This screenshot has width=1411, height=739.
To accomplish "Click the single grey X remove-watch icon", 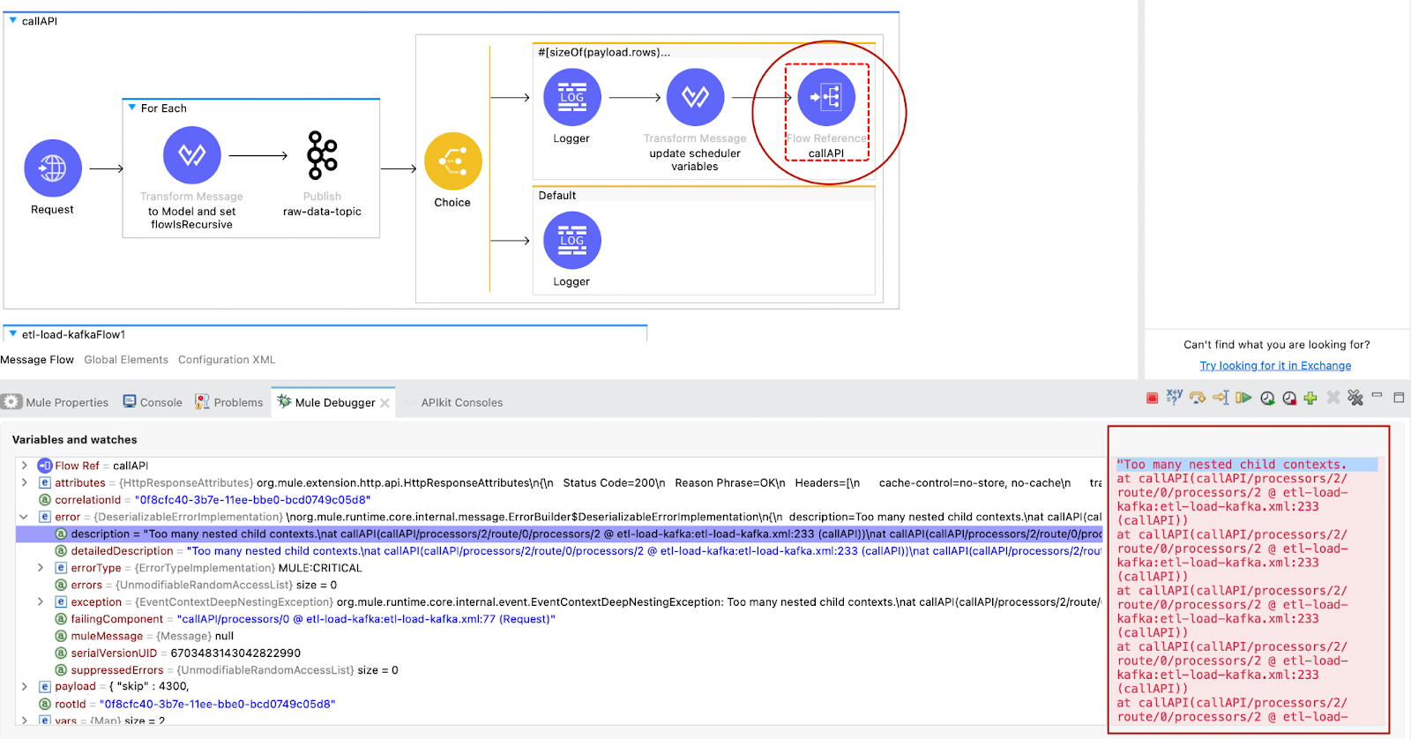I will click(1333, 399).
